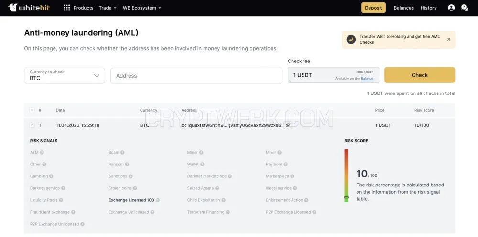This screenshot has height=237, width=478.
Task: Open the Balance link under check fee
Action: click(367, 79)
